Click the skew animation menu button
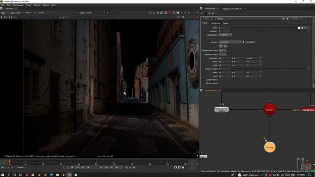The width and height of the screenshot is (315, 177). click(x=260, y=73)
